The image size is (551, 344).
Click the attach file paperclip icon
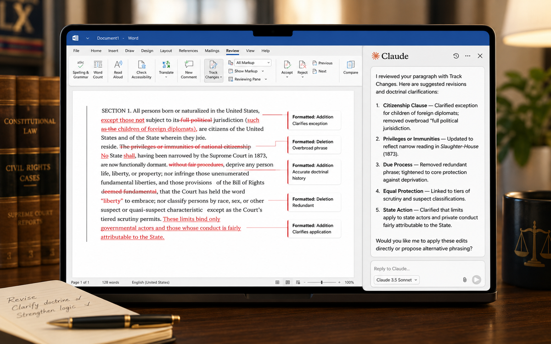click(x=464, y=280)
